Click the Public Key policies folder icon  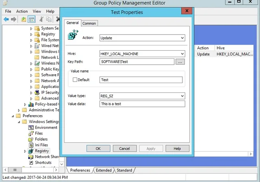[x=37, y=69]
